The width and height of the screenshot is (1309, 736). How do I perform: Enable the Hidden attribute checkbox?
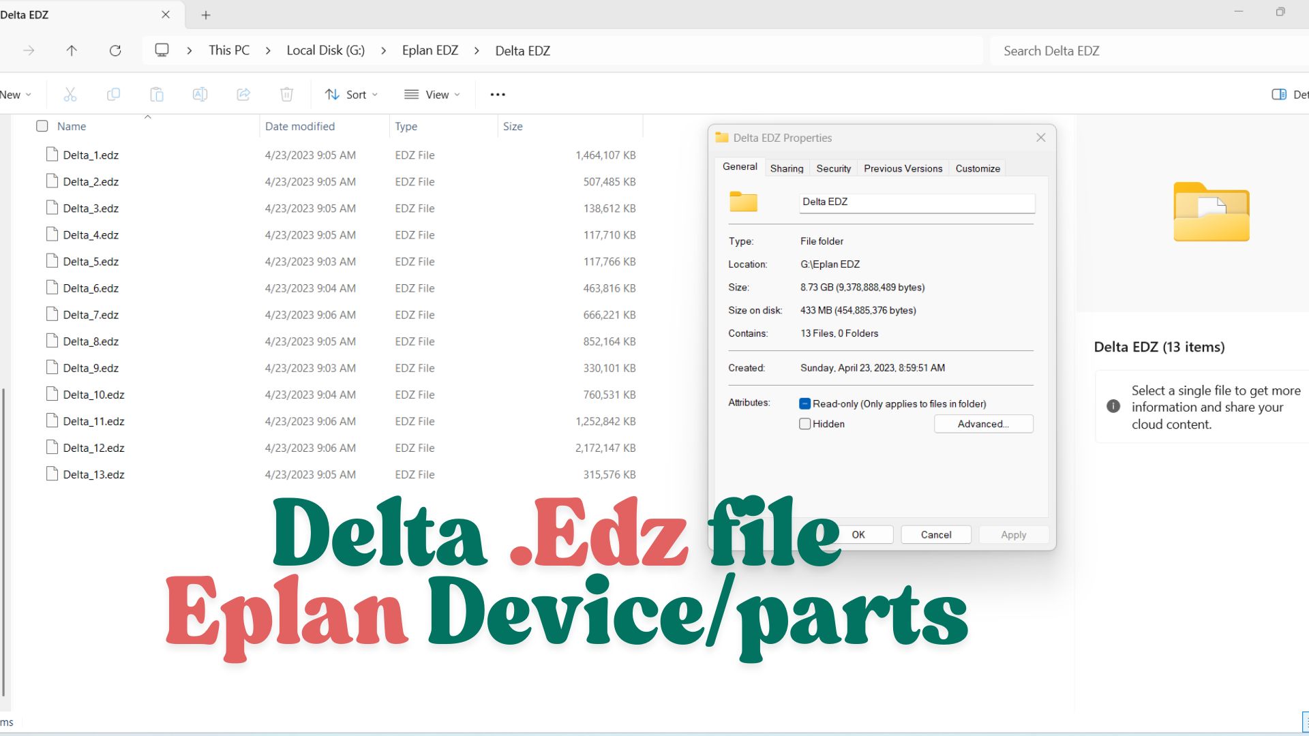point(805,424)
